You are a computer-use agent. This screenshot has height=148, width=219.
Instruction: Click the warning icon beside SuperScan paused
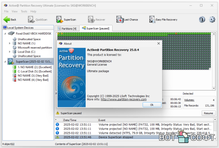[58, 113]
